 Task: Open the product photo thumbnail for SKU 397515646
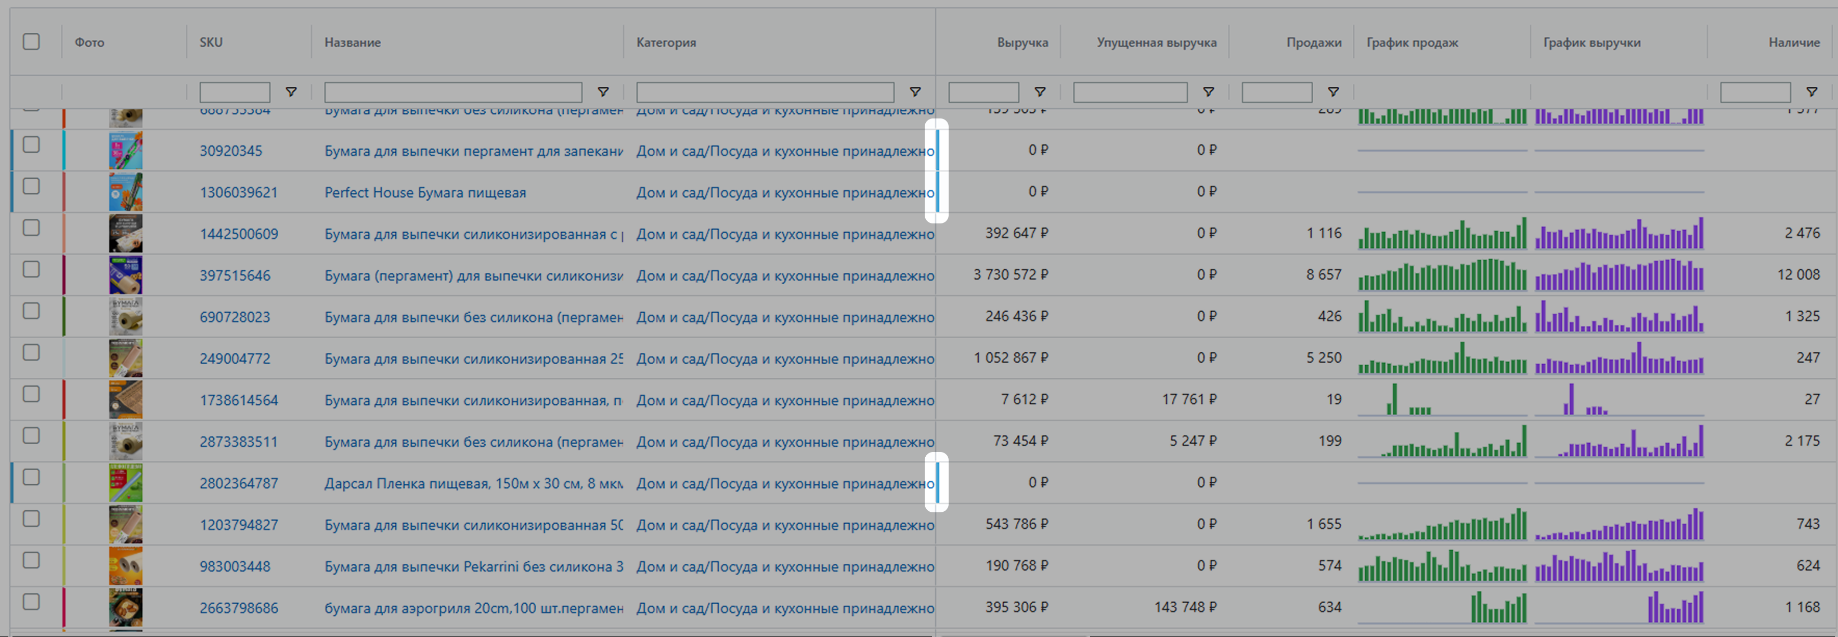click(125, 275)
